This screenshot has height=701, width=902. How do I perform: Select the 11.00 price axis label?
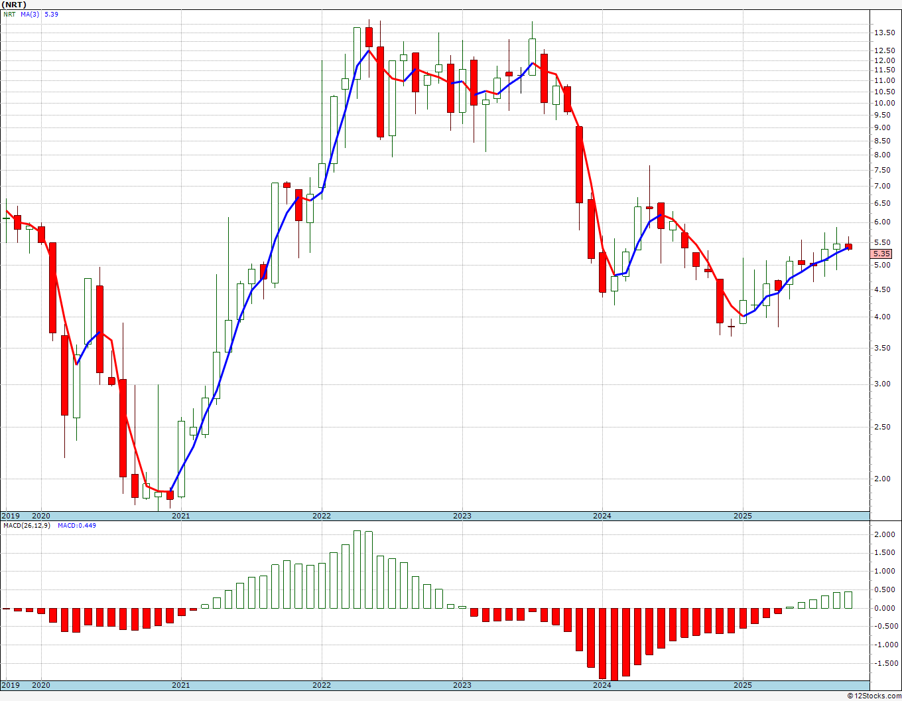pos(883,80)
